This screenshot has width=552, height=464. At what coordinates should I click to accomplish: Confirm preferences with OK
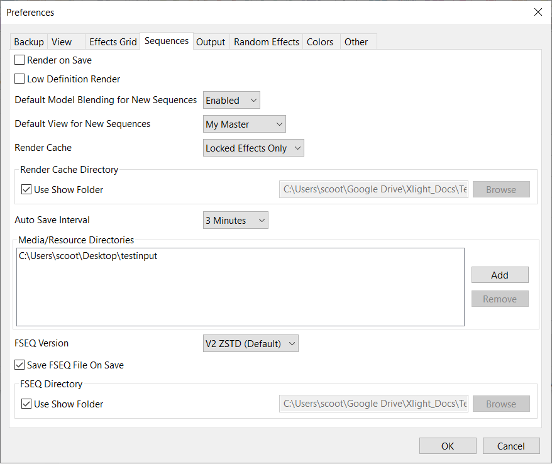click(x=448, y=446)
